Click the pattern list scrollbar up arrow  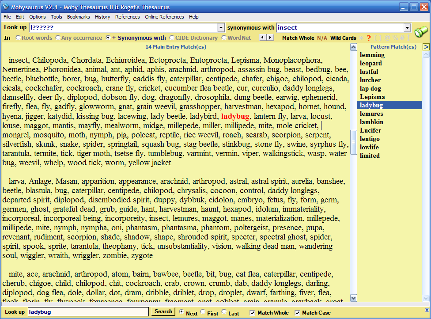point(426,54)
